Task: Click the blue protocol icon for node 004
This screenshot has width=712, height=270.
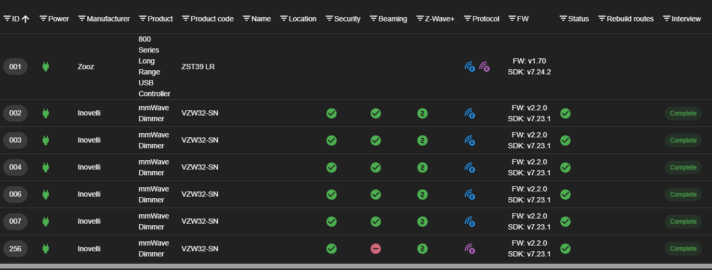Action: (x=470, y=168)
